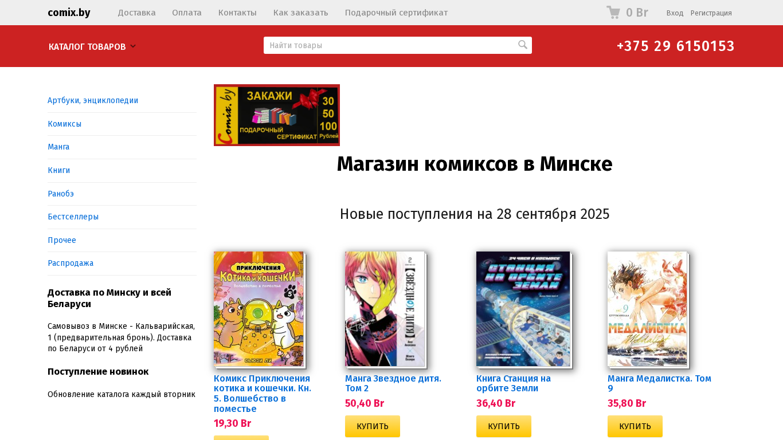The image size is (783, 440).
Task: Open Приключения котика и кошечки title link
Action: coord(263,394)
